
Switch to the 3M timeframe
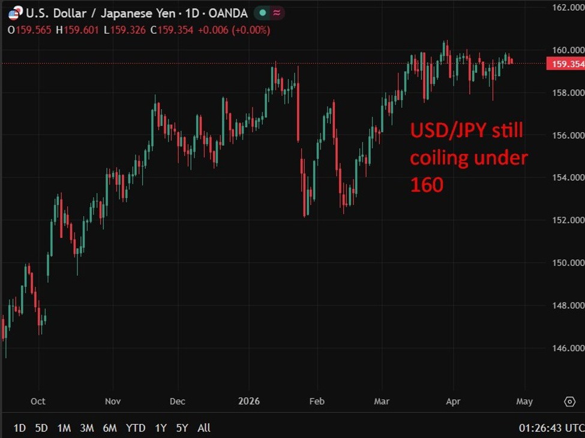(x=86, y=428)
